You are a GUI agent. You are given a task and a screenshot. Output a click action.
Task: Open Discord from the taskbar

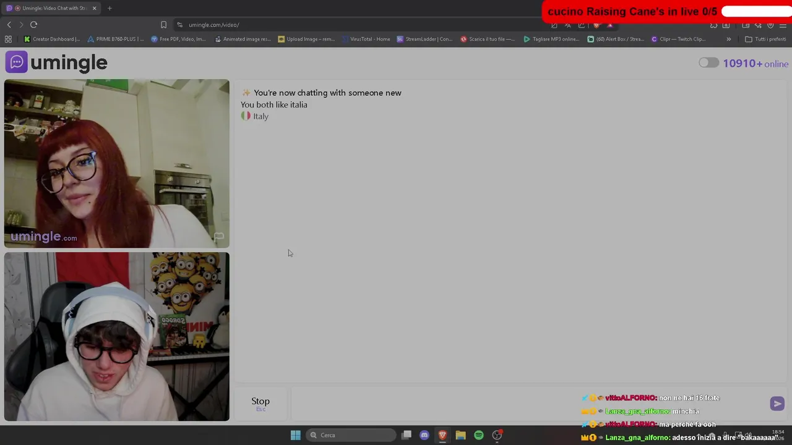(x=424, y=435)
